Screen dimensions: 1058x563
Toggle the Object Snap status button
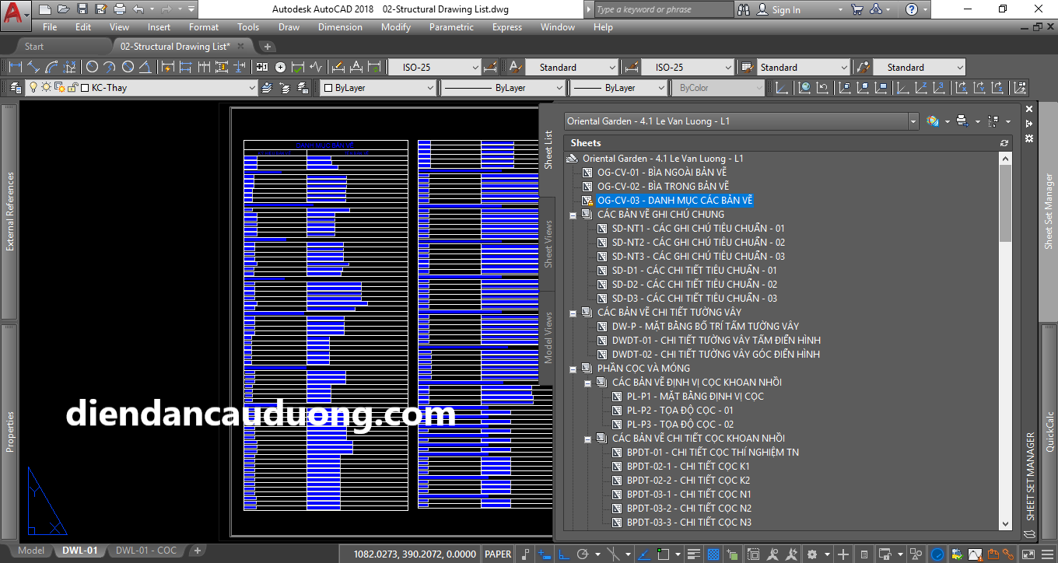pyautogui.click(x=664, y=554)
